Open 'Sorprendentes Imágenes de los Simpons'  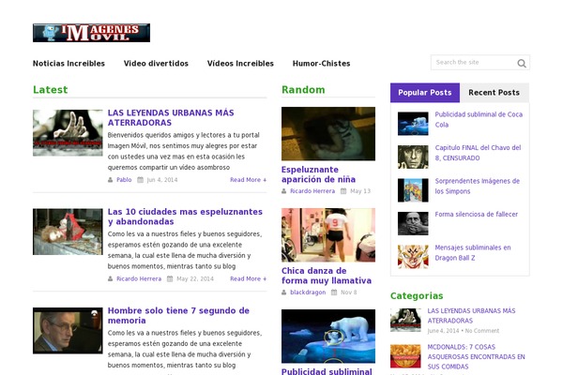tap(478, 187)
